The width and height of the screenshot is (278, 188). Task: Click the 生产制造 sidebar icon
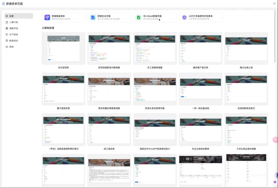pos(7,34)
